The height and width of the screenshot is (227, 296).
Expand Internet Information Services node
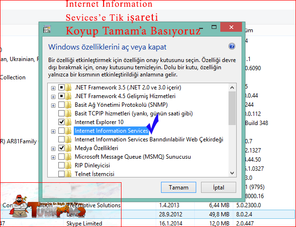pos(53,131)
